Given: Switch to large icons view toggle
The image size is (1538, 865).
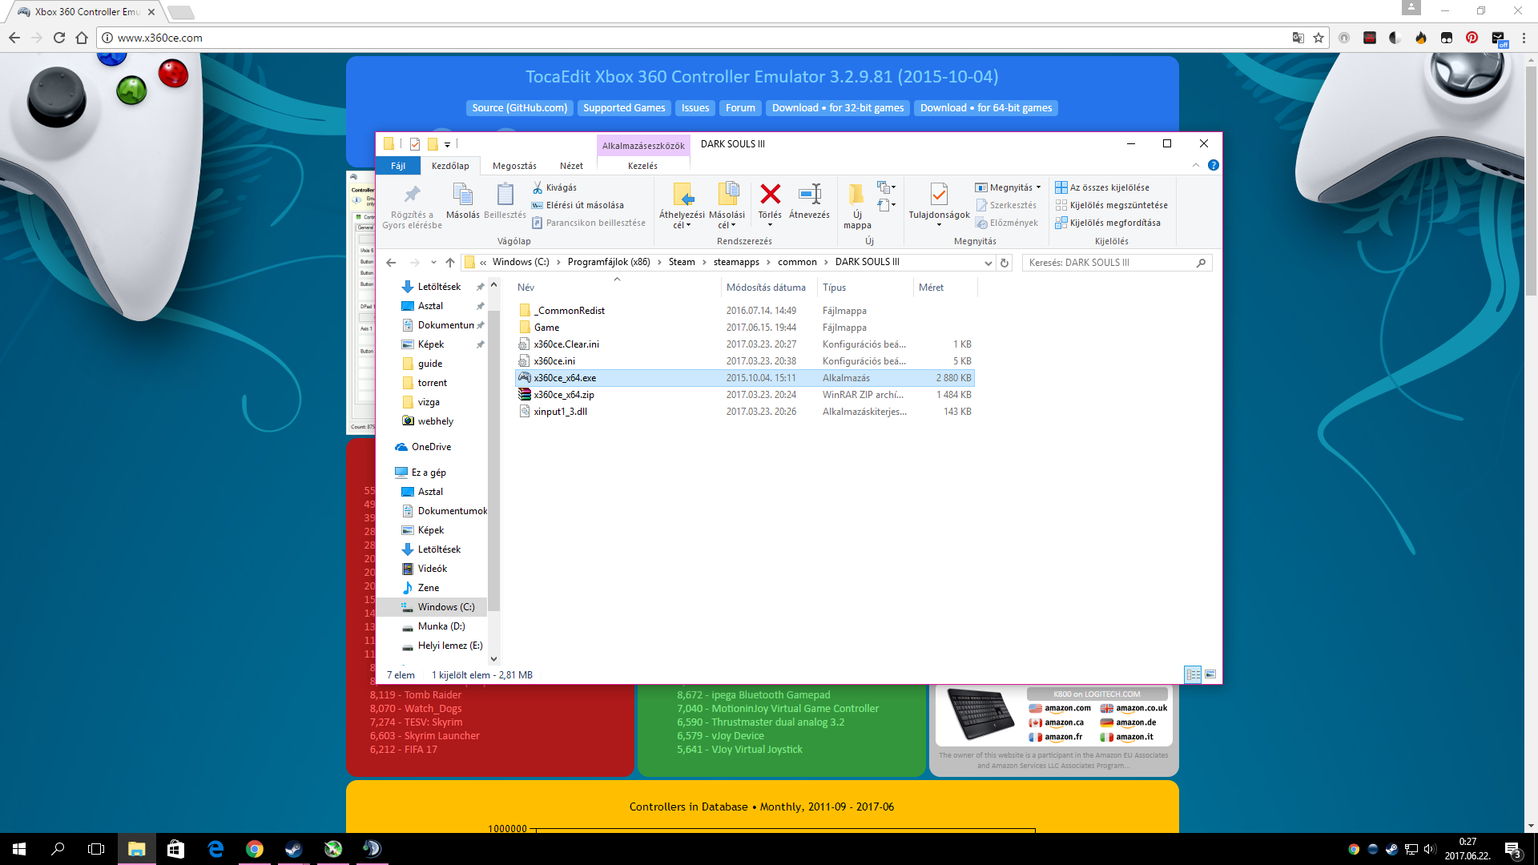Looking at the screenshot, I should 1210,674.
